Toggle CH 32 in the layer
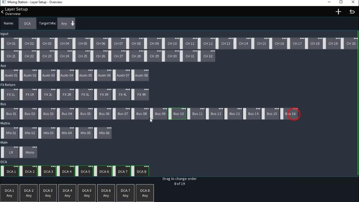The width and height of the screenshot is (359, 202). (207, 56)
